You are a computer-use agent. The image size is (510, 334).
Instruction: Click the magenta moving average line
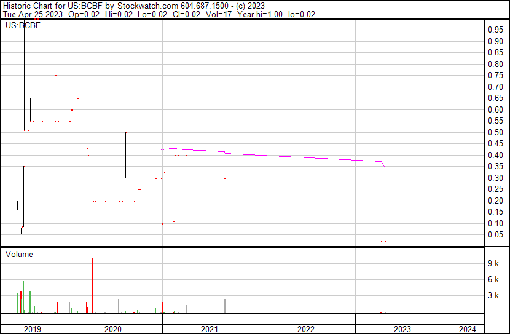[273, 156]
